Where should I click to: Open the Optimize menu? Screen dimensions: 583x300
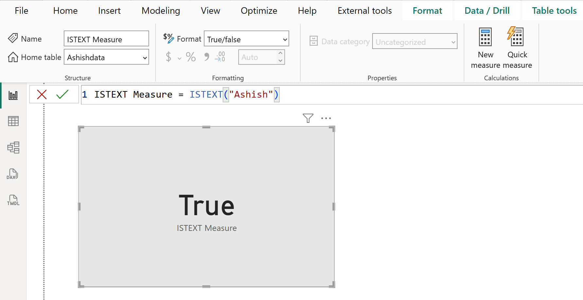[x=259, y=10]
